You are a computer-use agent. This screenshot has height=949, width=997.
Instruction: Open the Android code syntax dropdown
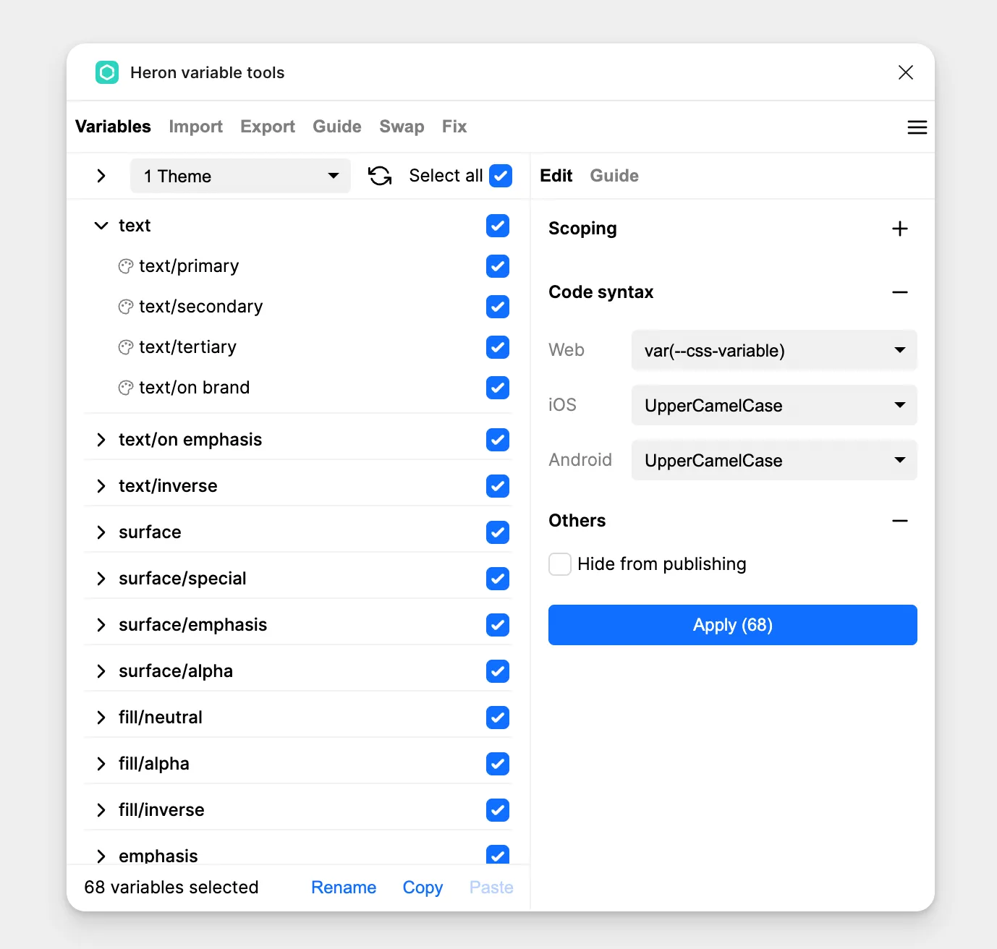pyautogui.click(x=773, y=460)
